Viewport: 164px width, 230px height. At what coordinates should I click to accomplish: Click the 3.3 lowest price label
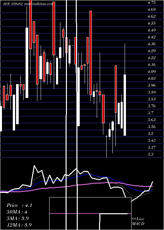tap(151, 154)
